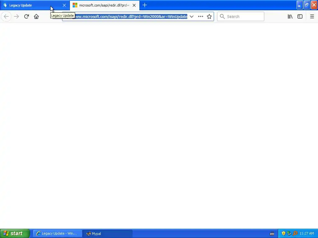This screenshot has width=318, height=238.
Task: Open a new tab with plus button
Action: 145,5
